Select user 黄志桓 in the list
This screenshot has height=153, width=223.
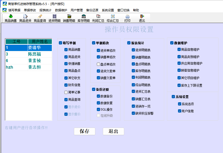point(28,67)
